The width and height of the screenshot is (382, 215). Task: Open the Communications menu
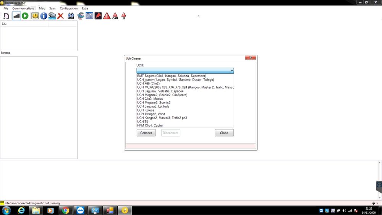tap(23, 8)
